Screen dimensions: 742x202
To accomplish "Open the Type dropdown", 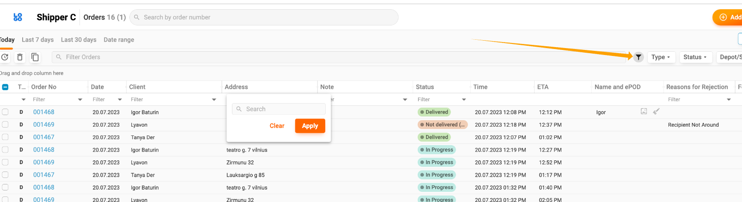I will pos(661,57).
